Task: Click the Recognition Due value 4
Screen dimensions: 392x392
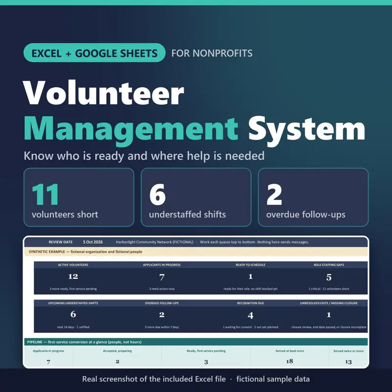Action: (250, 315)
